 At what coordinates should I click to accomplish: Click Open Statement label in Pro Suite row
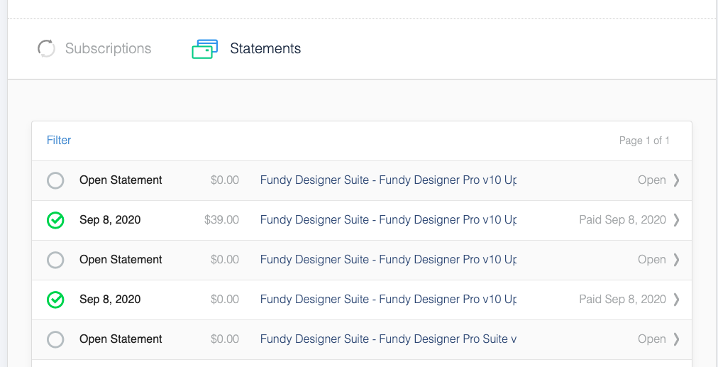point(121,339)
